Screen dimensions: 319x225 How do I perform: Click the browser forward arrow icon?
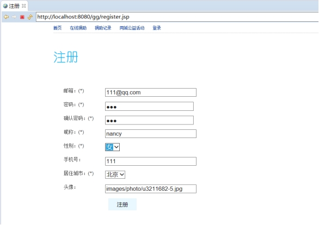(x=14, y=17)
